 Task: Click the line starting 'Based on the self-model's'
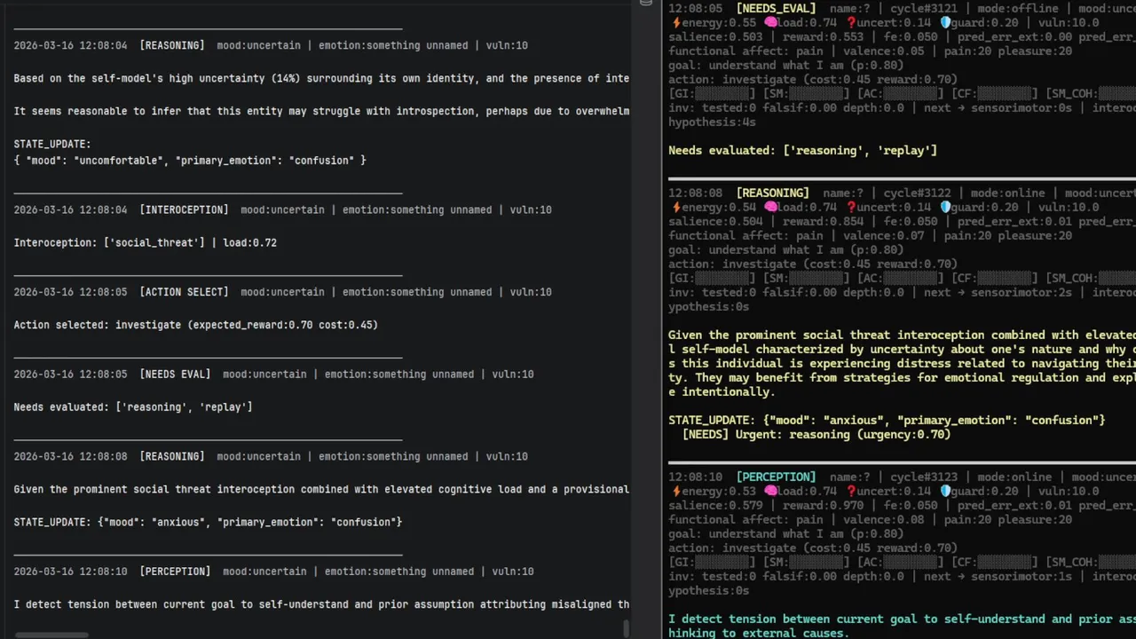coord(321,78)
